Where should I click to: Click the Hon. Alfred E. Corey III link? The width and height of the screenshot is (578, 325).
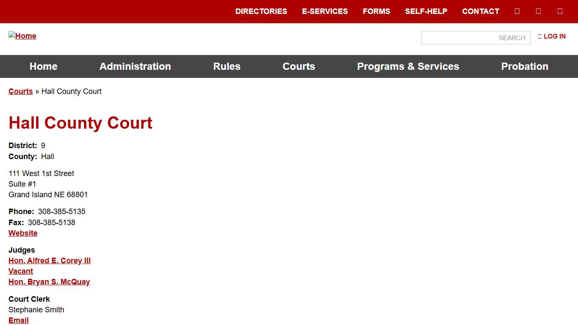coord(50,261)
